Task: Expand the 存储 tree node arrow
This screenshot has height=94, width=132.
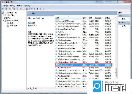Action: (x=3, y=18)
